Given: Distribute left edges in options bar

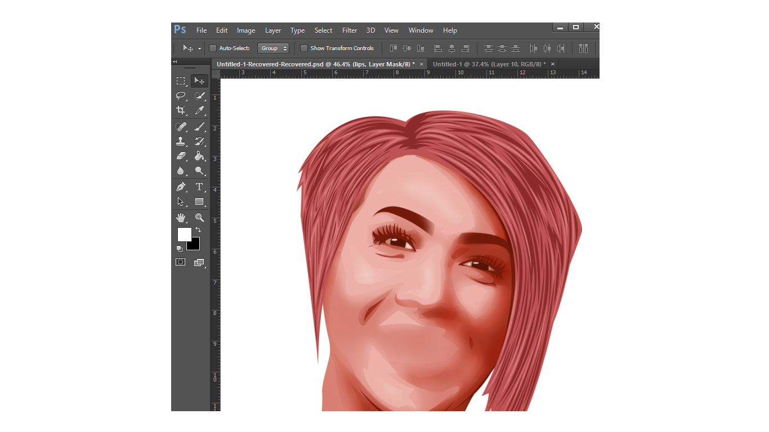Looking at the screenshot, I should (x=533, y=48).
